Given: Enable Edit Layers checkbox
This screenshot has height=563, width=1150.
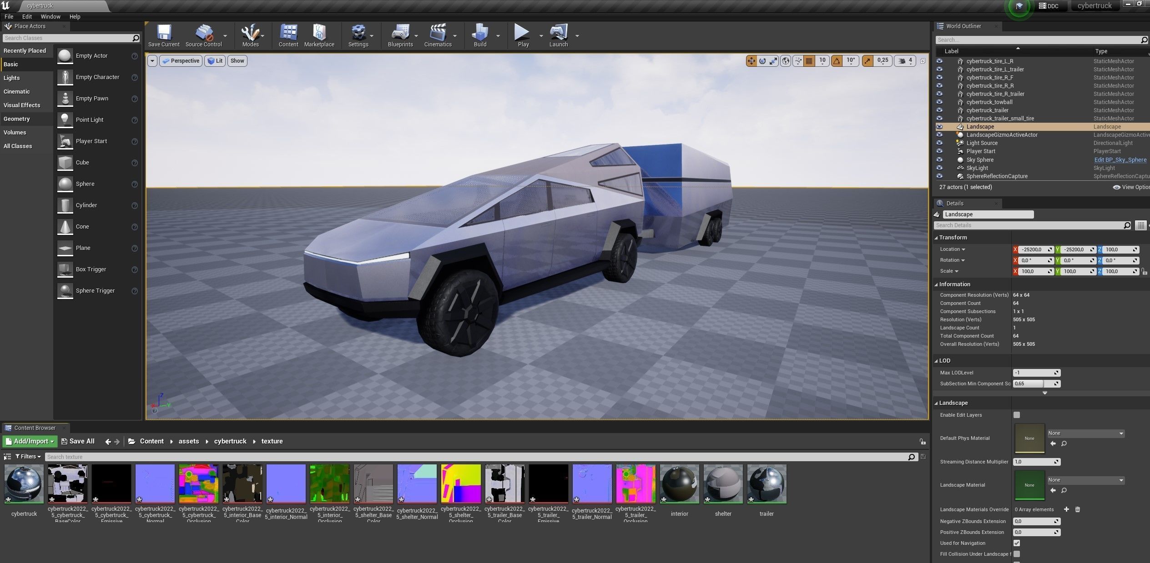Looking at the screenshot, I should pos(1017,415).
